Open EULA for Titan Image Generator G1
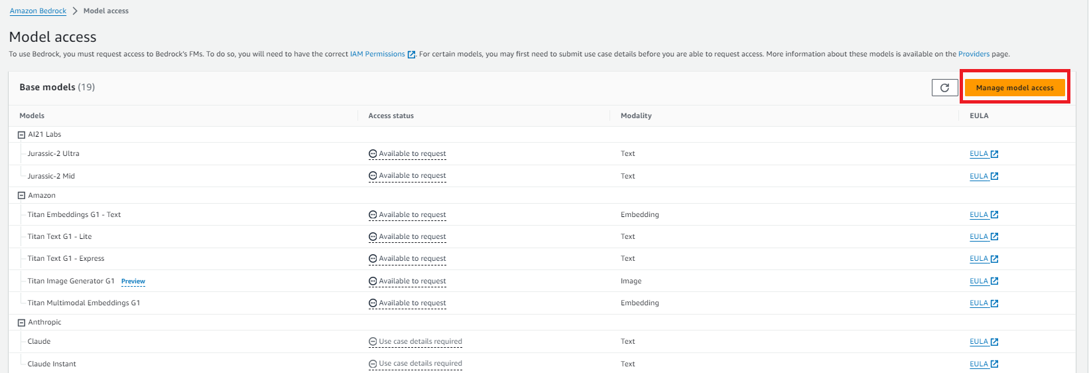Image resolution: width=1089 pixels, height=373 pixels. click(984, 281)
